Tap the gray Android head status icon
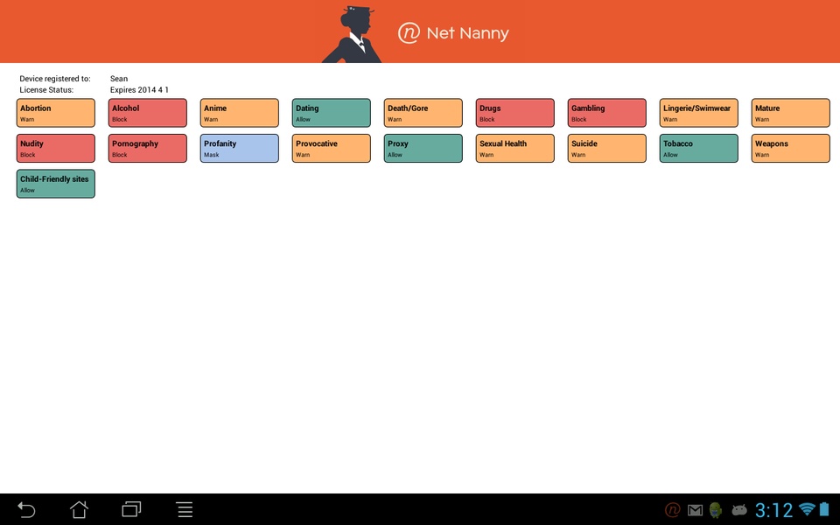The image size is (840, 525). pyautogui.click(x=739, y=510)
